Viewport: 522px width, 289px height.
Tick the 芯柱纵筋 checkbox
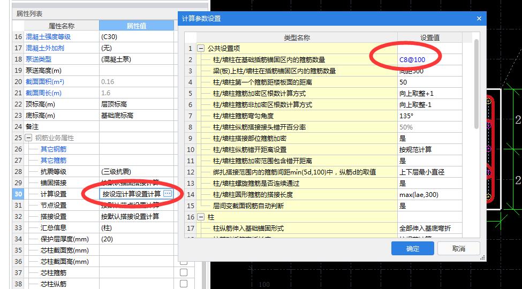184,284
